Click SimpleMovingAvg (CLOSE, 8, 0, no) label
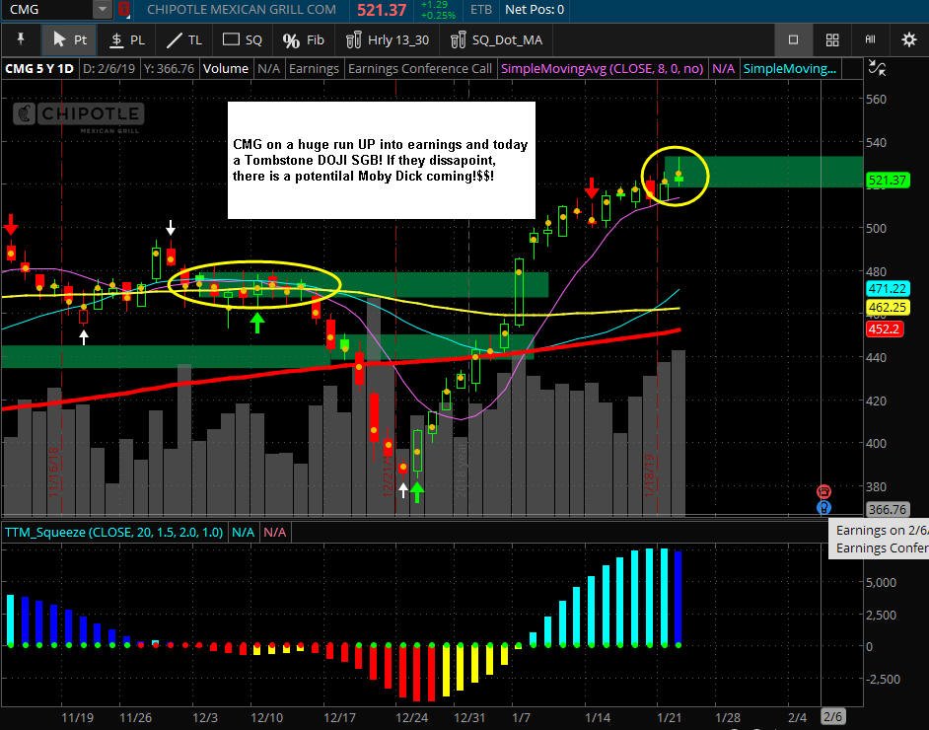This screenshot has height=730, width=929. click(602, 69)
